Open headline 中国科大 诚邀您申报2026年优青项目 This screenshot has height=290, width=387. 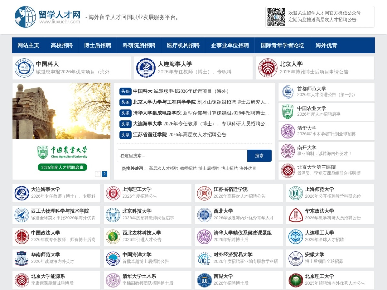[181, 91]
